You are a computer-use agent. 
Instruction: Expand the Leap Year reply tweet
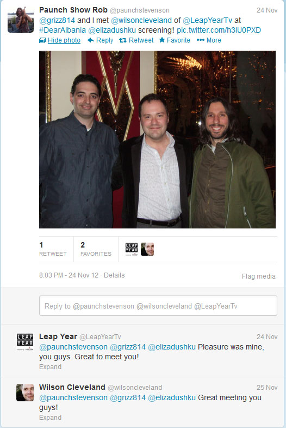(51, 367)
